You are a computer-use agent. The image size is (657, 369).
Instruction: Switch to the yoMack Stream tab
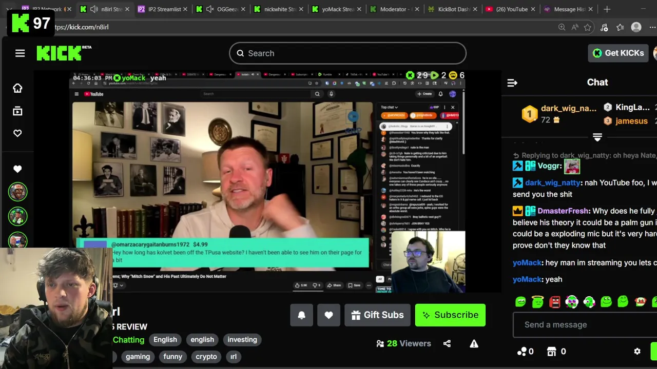[x=337, y=9]
